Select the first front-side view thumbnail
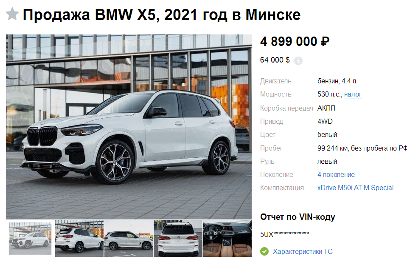The width and height of the screenshot is (407, 259). (x=30, y=239)
